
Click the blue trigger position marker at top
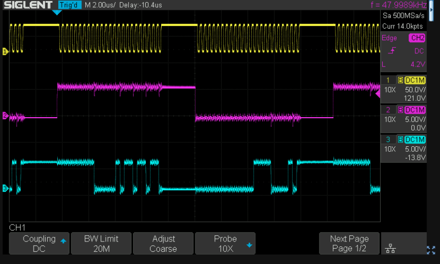coord(57,12)
